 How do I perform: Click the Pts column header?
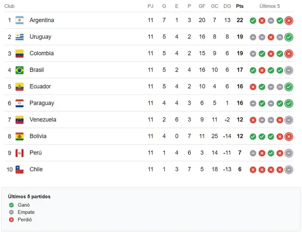pyautogui.click(x=240, y=6)
